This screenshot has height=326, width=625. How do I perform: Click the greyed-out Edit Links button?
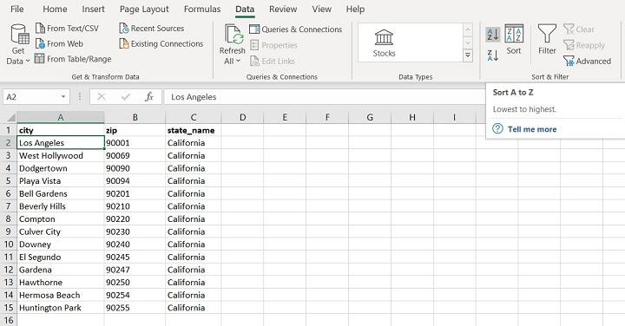coord(273,62)
